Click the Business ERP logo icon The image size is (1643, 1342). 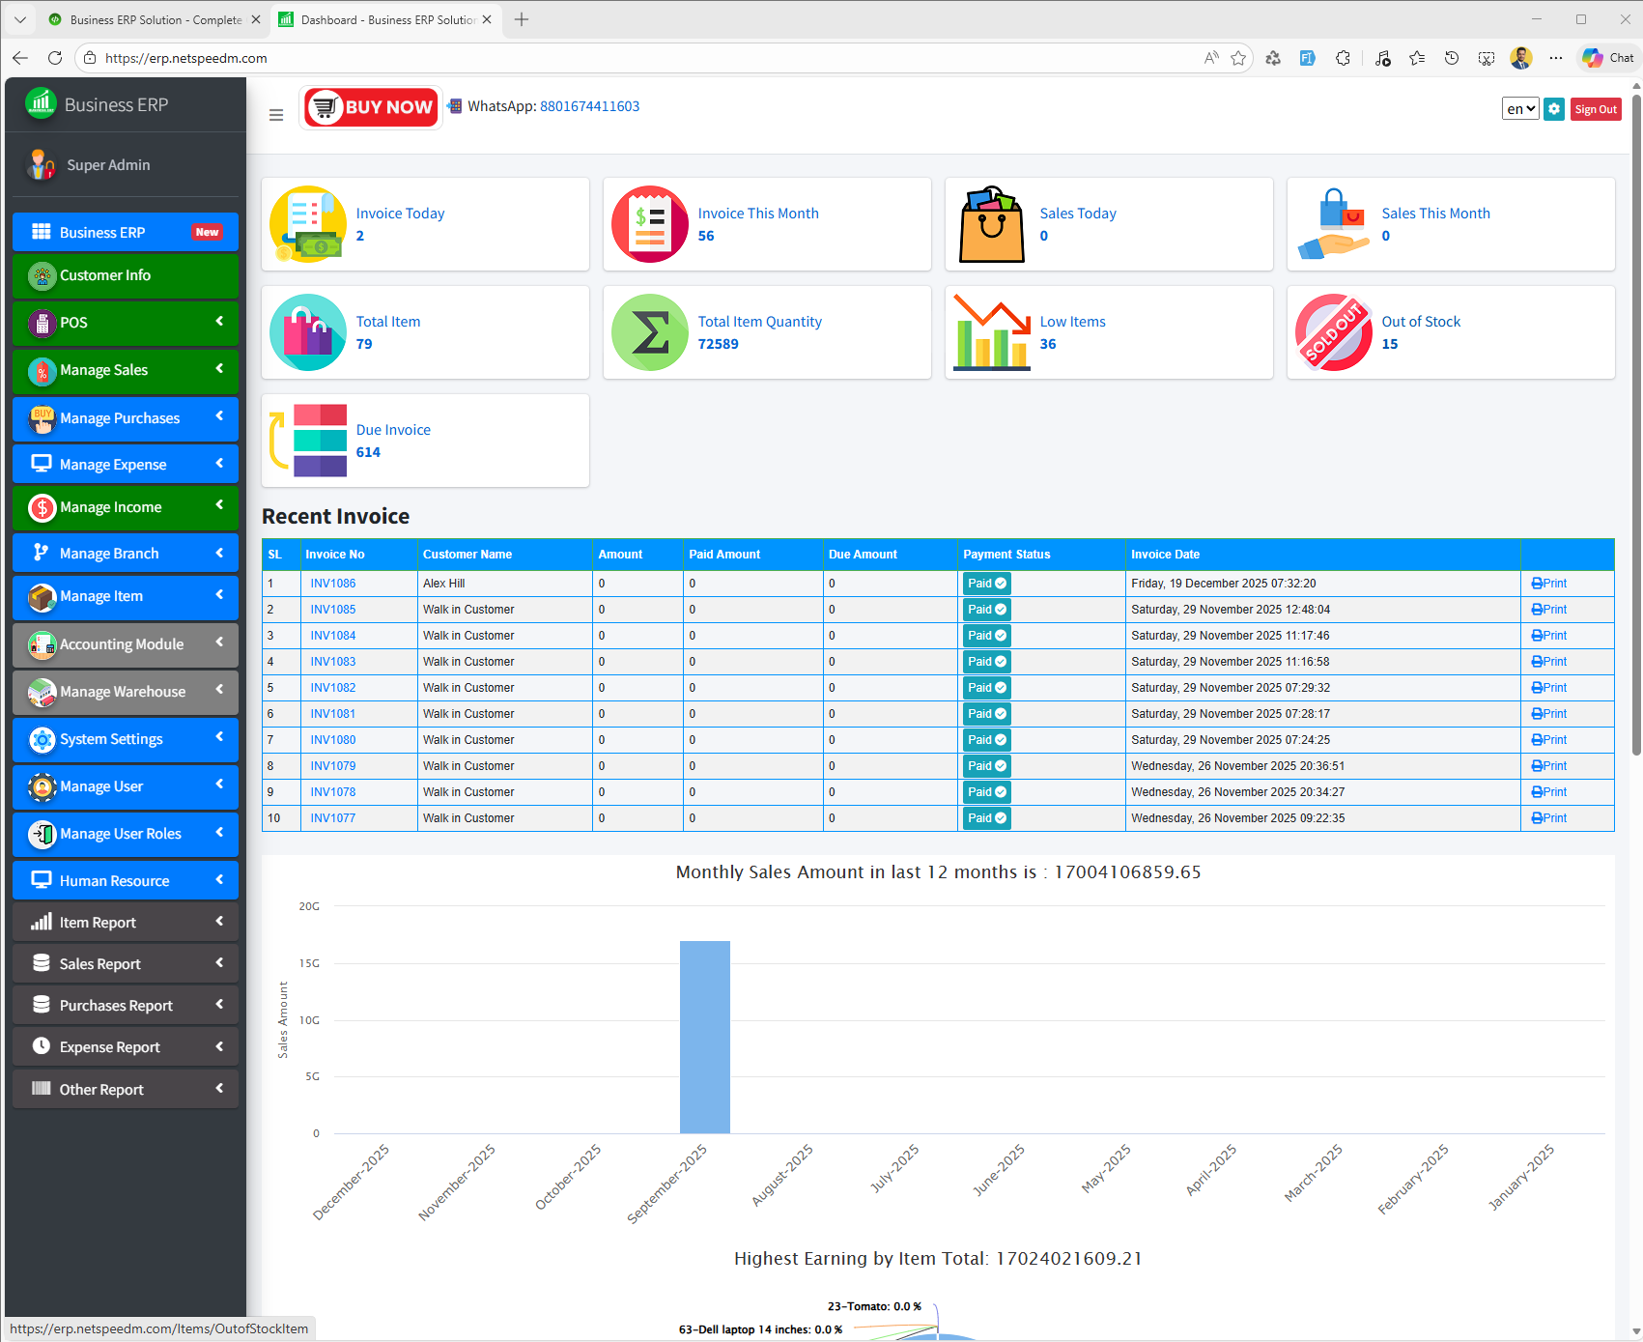coord(39,104)
